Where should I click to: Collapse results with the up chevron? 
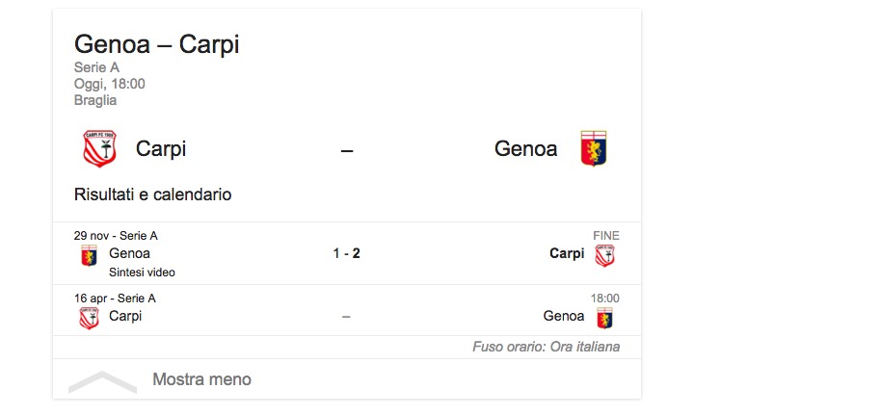point(102,381)
